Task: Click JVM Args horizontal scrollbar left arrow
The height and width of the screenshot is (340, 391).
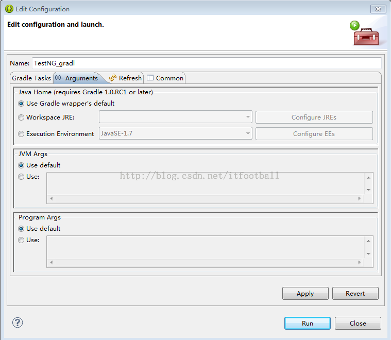Action: click(52, 199)
